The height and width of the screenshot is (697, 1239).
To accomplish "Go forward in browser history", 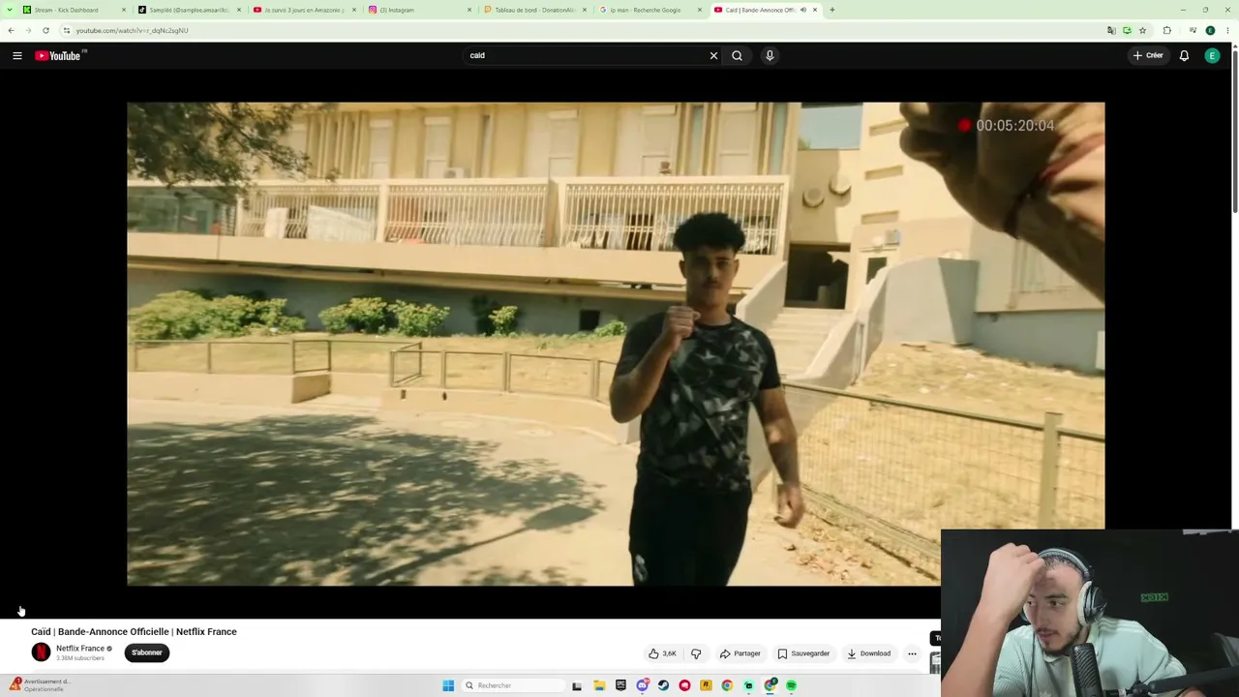I will 28,30.
